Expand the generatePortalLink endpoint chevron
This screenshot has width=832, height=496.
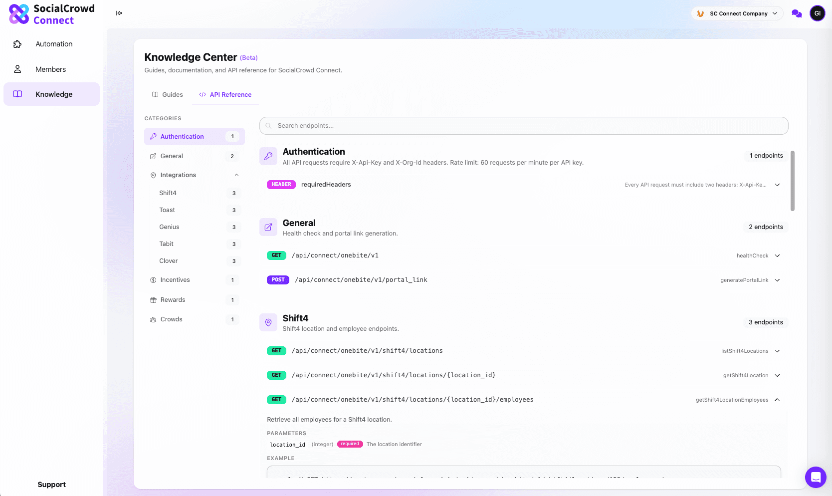coord(777,280)
